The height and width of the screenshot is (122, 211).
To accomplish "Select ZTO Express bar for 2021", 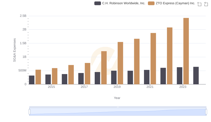I will pyautogui.click(x=153, y=59).
